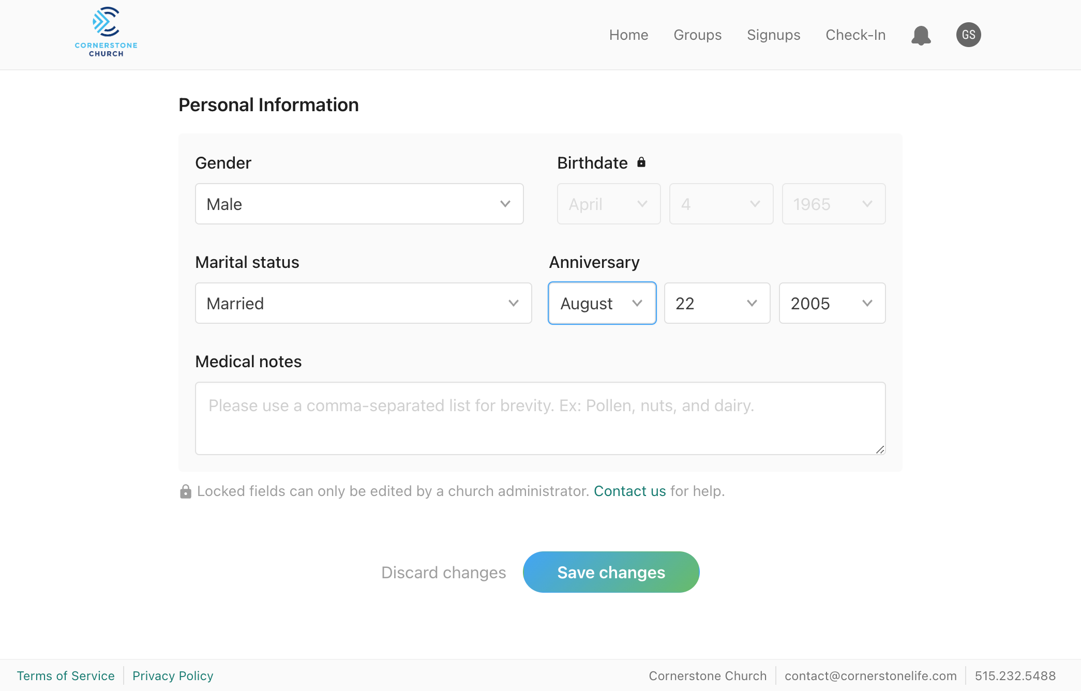This screenshot has width=1081, height=691.
Task: Open the notifications bell icon
Action: click(921, 35)
